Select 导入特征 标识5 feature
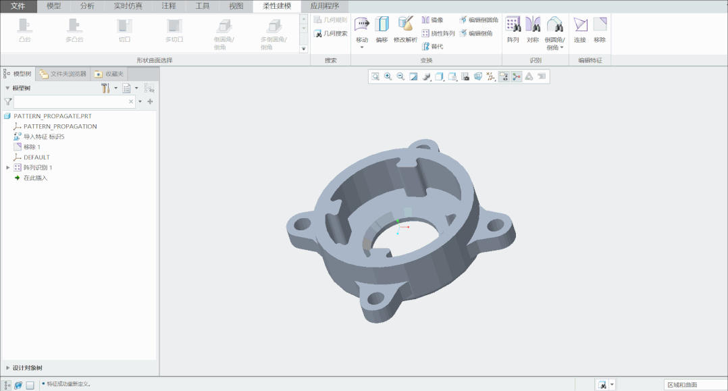 coord(44,136)
